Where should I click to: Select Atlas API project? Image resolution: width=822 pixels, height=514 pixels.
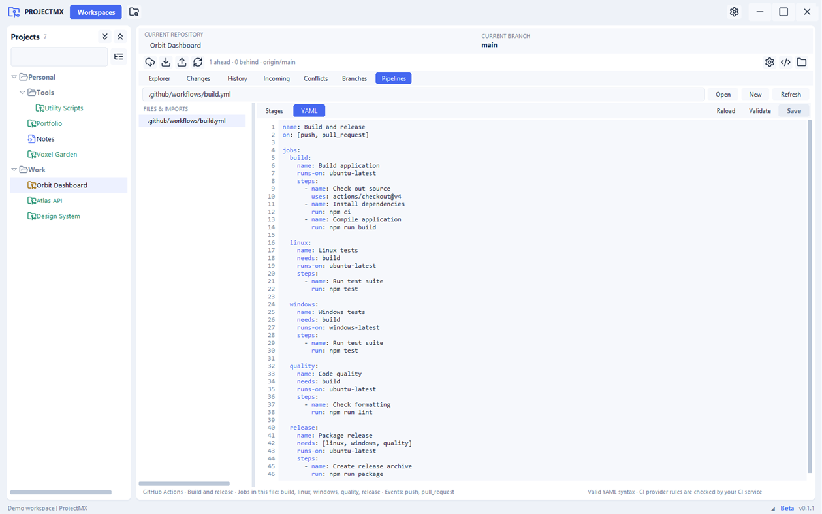50,201
